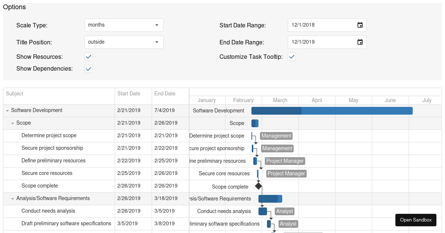Click the 3/8/2019 end date cell
Viewport: 445px width, 233px height.
170,224
